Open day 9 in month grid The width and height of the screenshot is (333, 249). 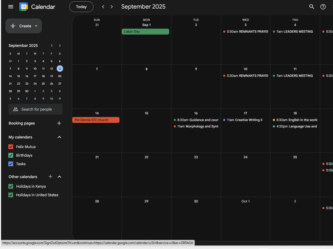click(196, 69)
